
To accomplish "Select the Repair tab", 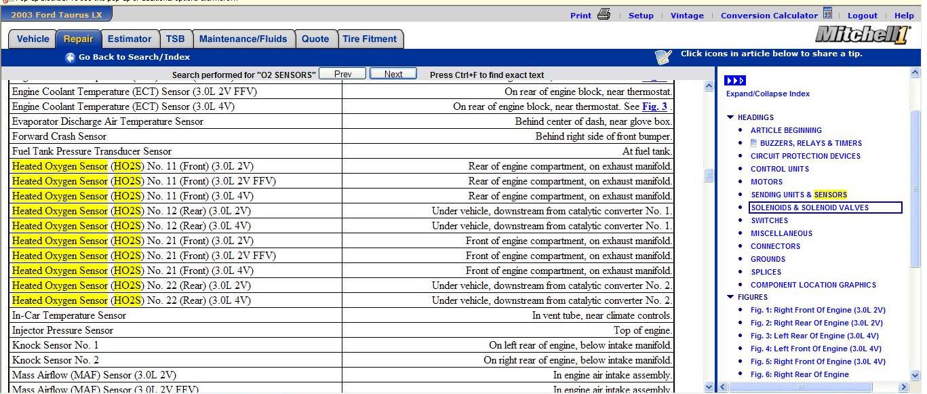I will (78, 39).
